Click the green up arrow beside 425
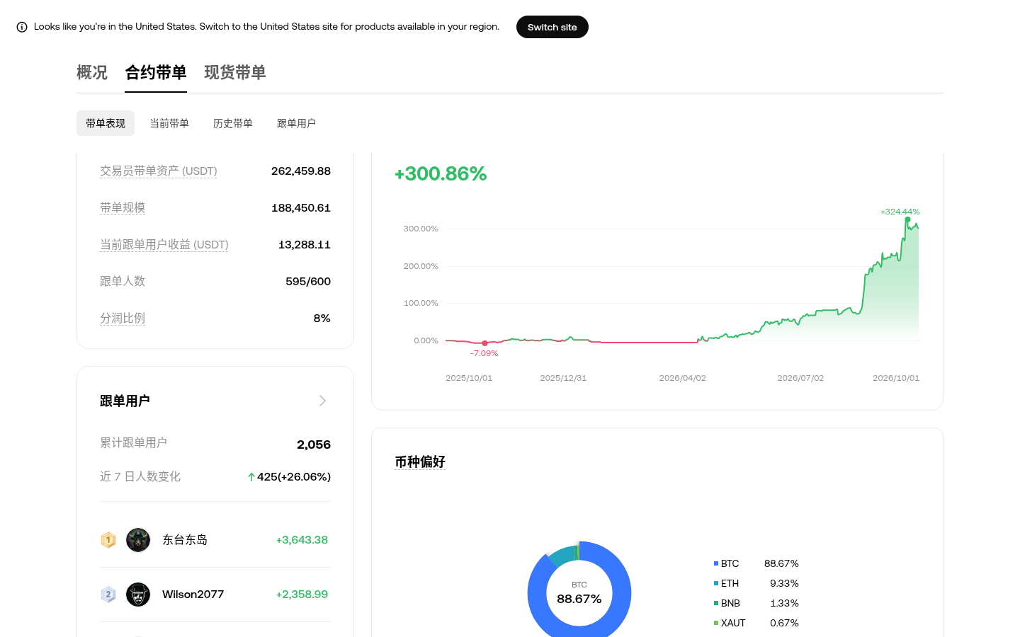 click(251, 477)
